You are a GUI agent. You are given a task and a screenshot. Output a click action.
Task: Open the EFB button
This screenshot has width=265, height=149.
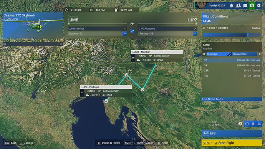[x=232, y=133]
